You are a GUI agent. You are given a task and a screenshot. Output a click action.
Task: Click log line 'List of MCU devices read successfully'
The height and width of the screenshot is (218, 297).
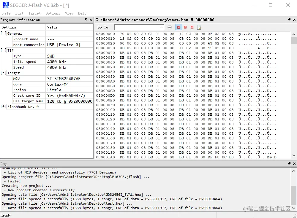point(62,172)
